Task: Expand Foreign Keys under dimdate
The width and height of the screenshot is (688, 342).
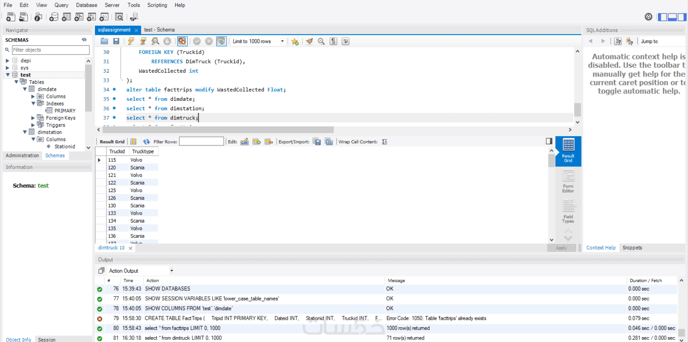Action: [33, 118]
